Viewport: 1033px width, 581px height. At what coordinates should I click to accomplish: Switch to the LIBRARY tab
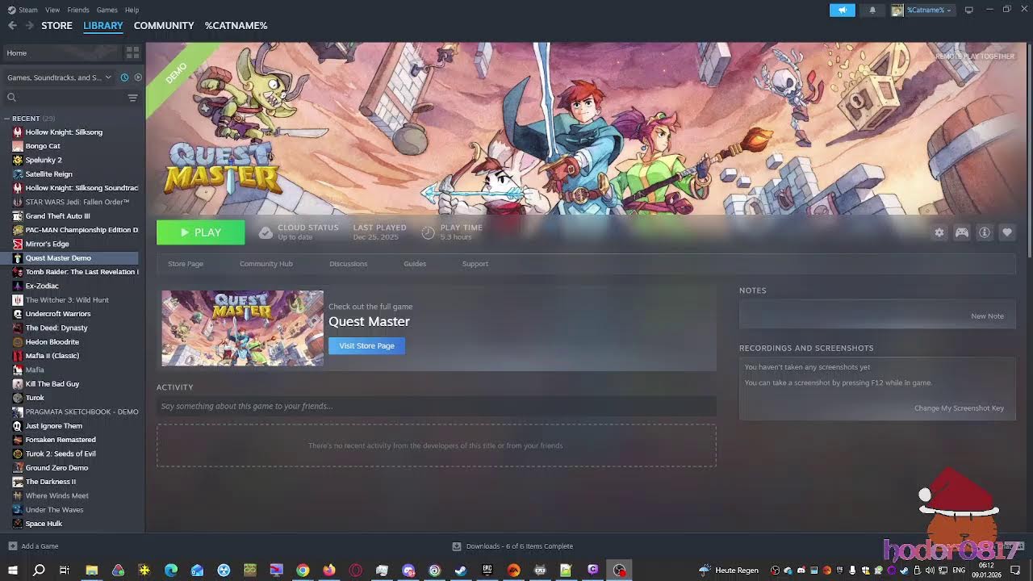[x=103, y=26]
